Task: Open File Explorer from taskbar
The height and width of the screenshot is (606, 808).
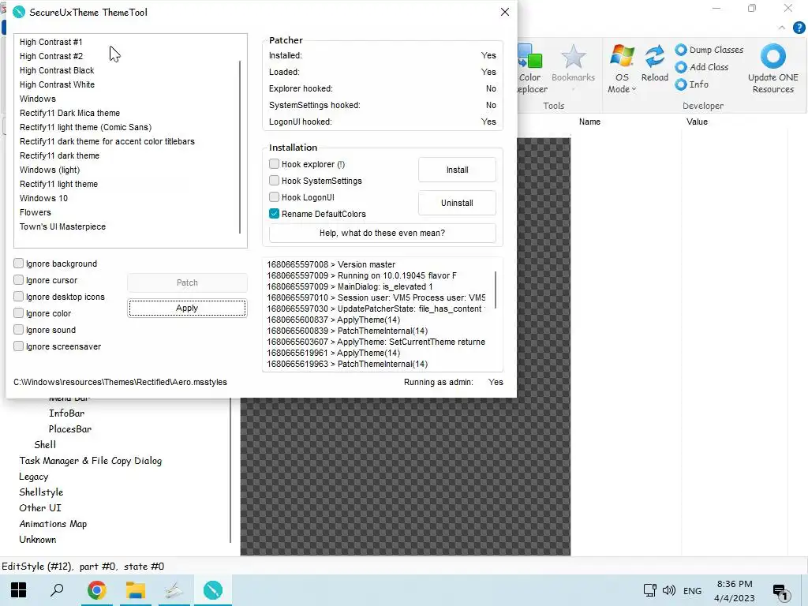Action: click(x=136, y=590)
